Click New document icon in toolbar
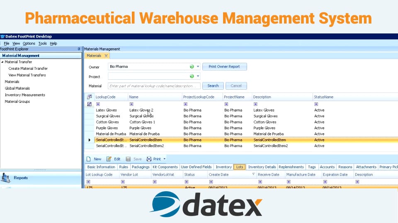This screenshot has width=398, height=223. [89, 159]
